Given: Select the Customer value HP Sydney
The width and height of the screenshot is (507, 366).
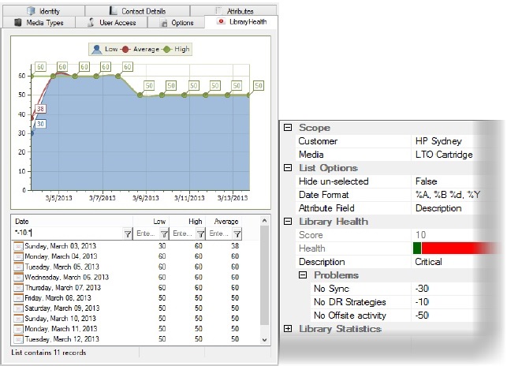Looking at the screenshot, I should click(438, 141).
